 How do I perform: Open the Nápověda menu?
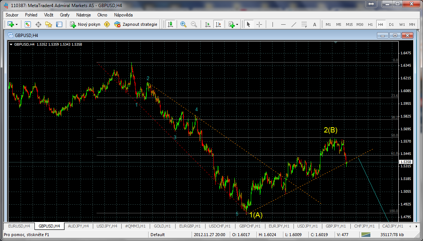tap(123, 15)
